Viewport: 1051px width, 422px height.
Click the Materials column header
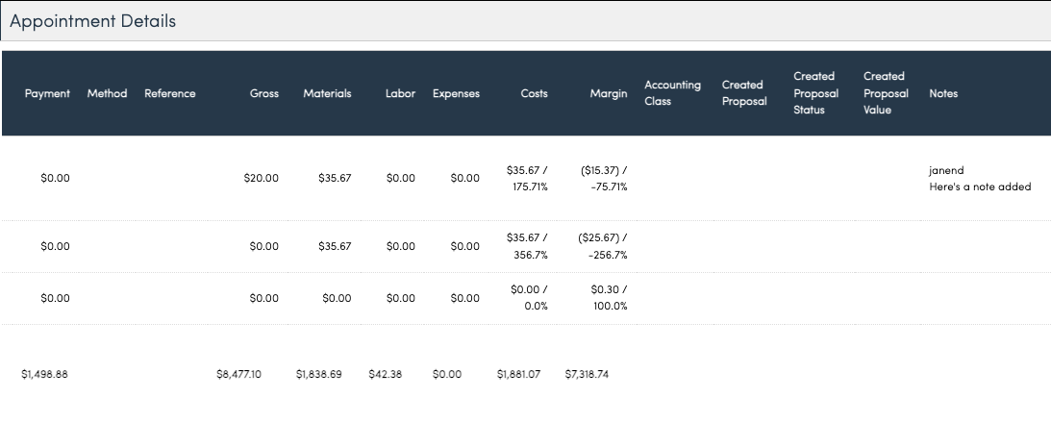[327, 93]
